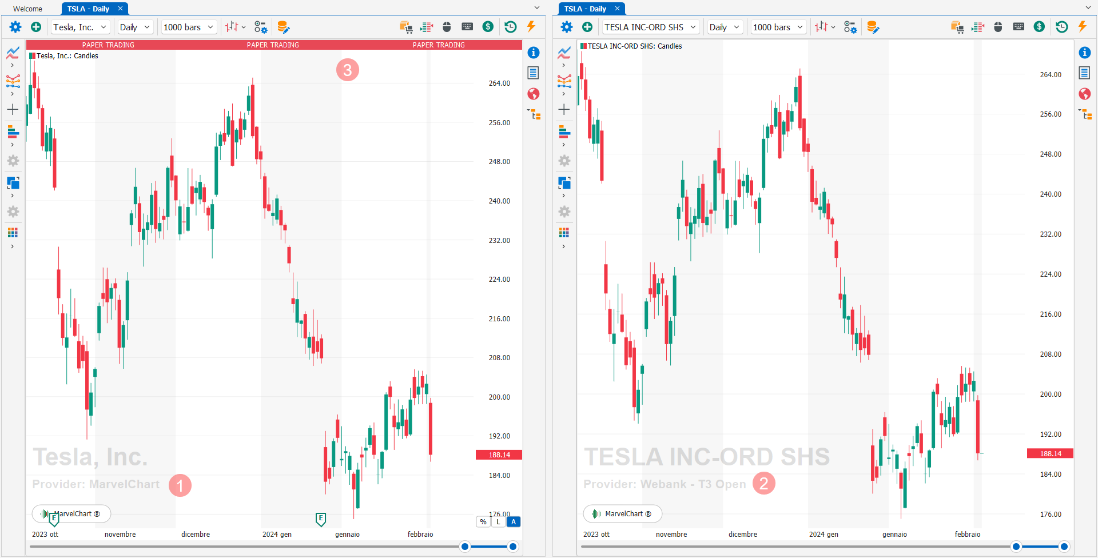
Task: Open tree structure icon right of left chart
Action: tap(534, 114)
